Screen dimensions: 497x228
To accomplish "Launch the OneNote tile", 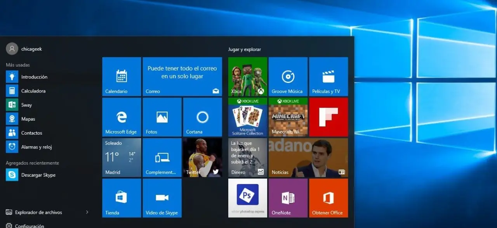I will coord(288,198).
